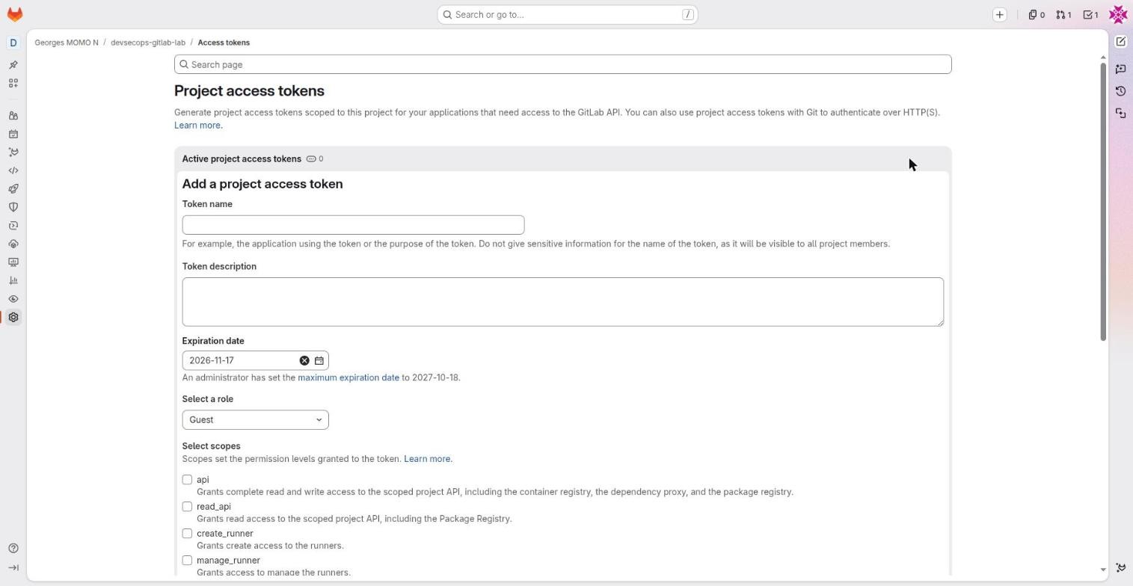Go to devsecops-gitlab-lab breadcrumb
1133x586 pixels.
click(148, 43)
